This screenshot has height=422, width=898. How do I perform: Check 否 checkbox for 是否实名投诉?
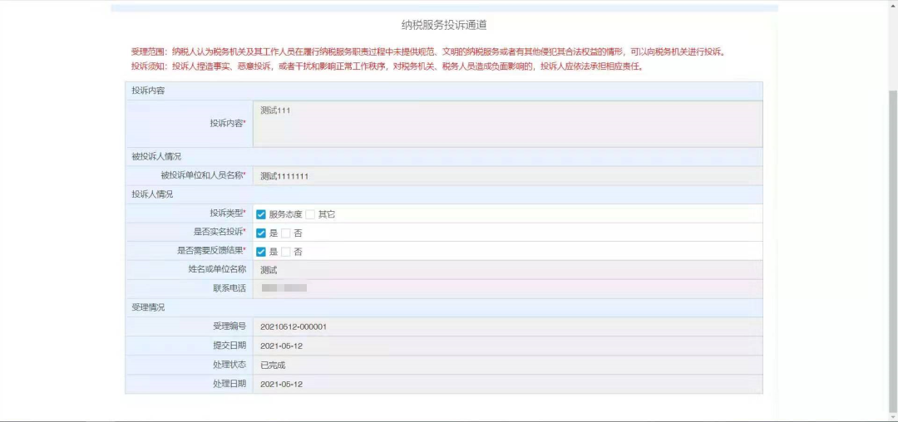coord(286,233)
